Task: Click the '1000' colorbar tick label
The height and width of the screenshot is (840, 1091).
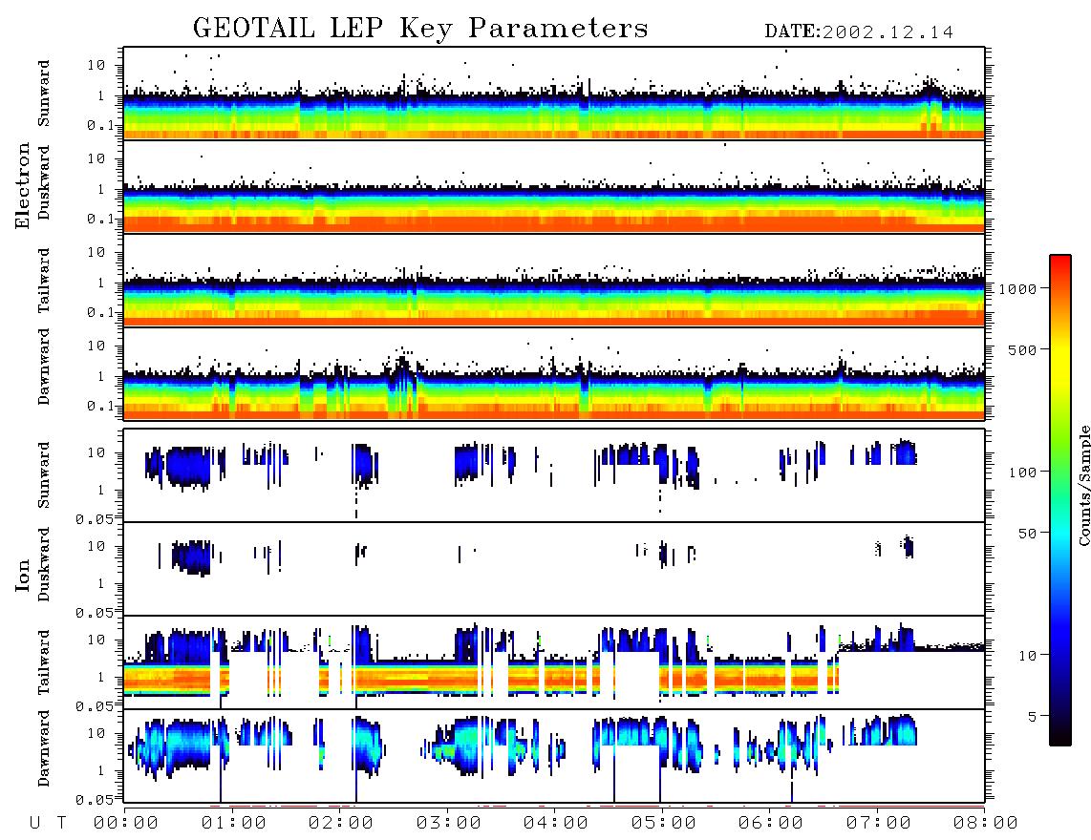Action: (x=1017, y=289)
